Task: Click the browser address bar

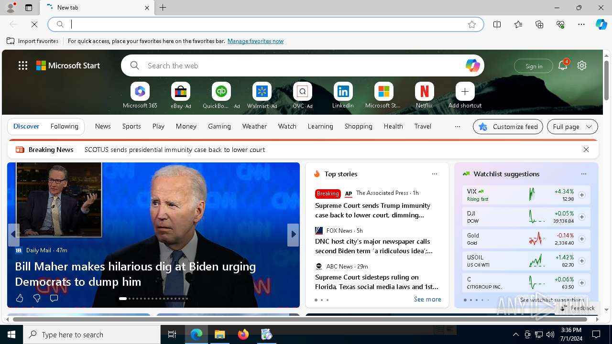Action: click(x=265, y=24)
